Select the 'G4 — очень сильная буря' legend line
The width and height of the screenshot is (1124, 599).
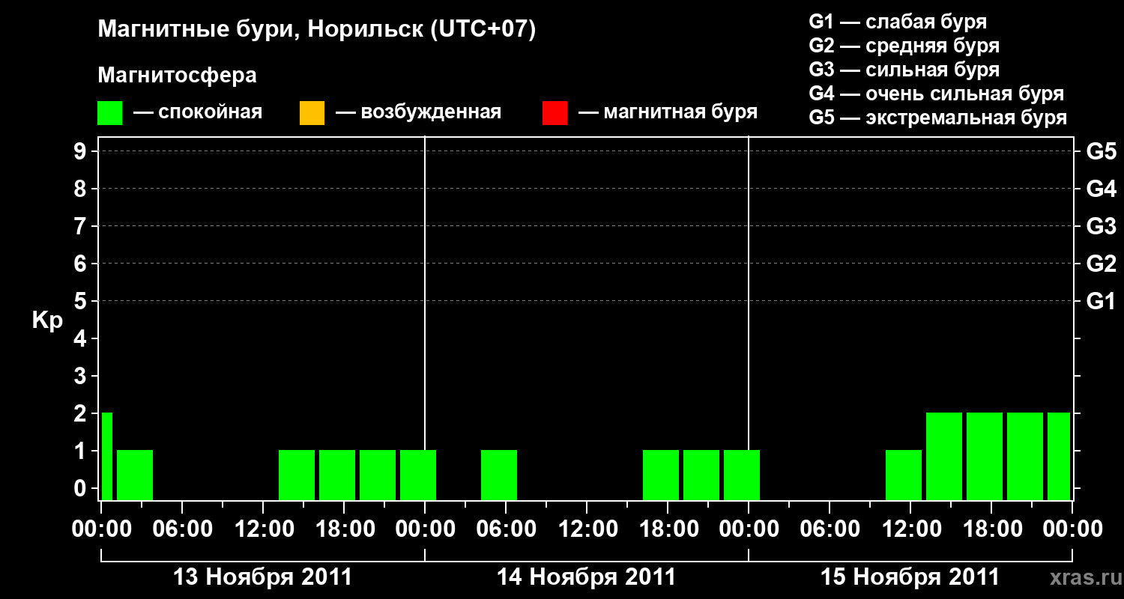point(937,94)
